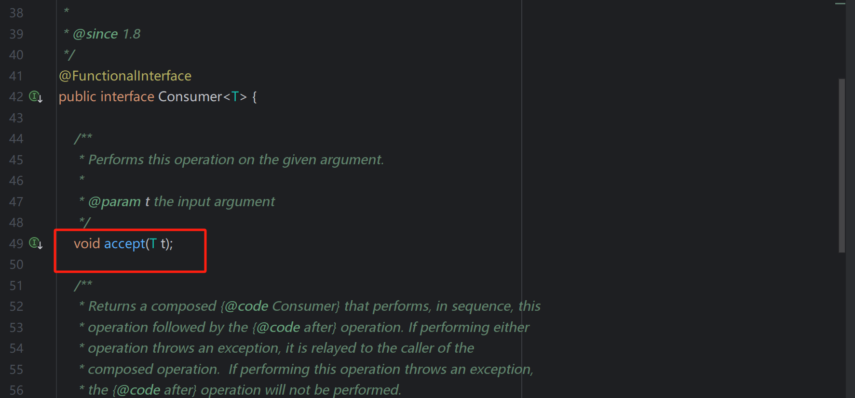Click the interface keyword on line 42
The width and height of the screenshot is (855, 398).
pos(127,97)
